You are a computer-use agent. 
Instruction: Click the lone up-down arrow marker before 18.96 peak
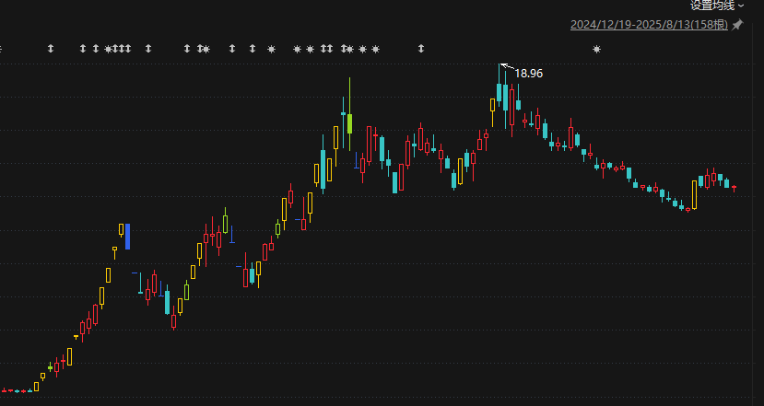coord(421,49)
